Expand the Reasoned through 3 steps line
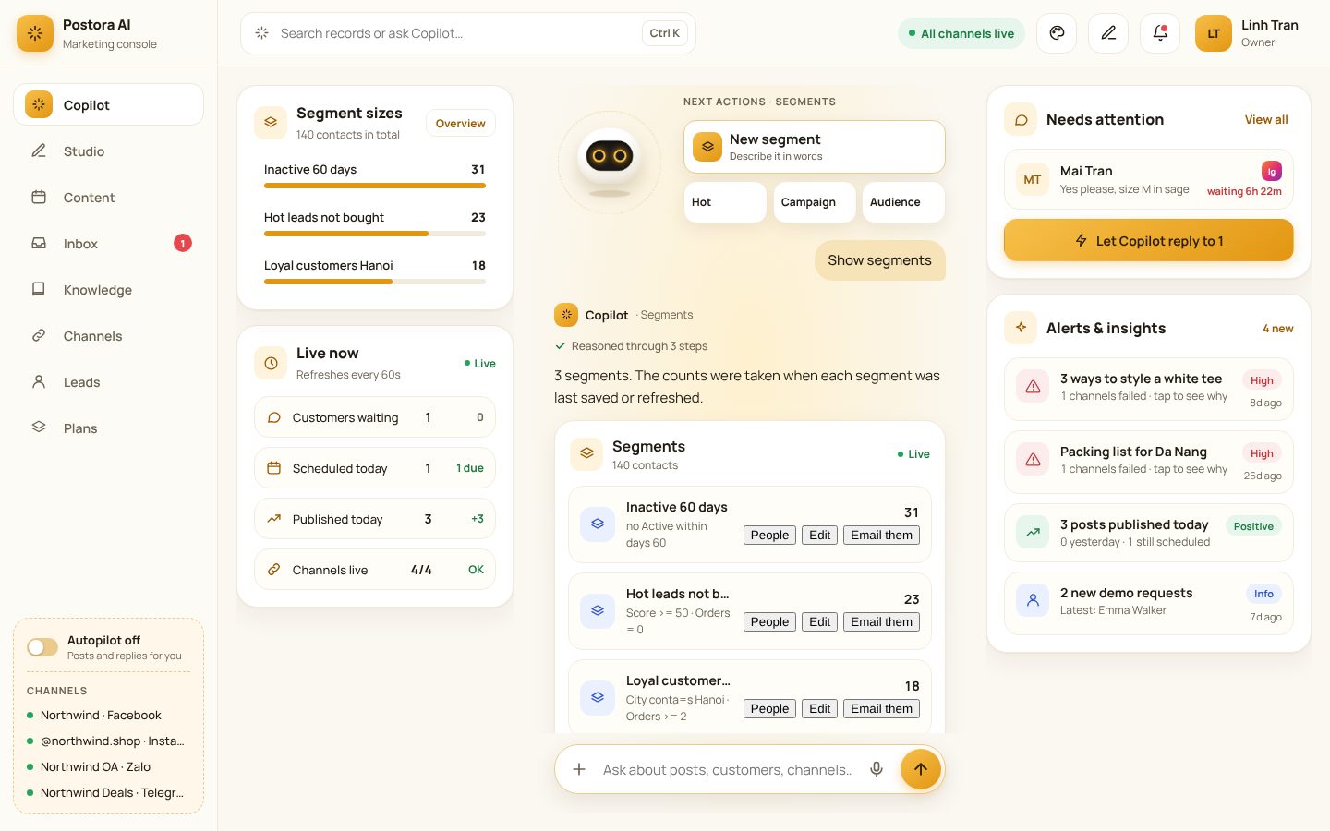The width and height of the screenshot is (1330, 831). coord(631,346)
